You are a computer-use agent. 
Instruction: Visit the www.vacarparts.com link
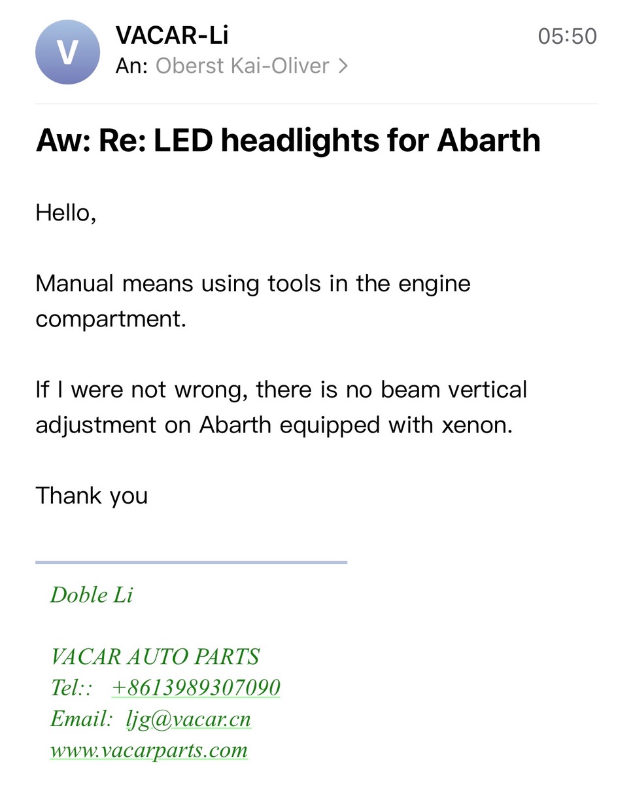pyautogui.click(x=149, y=750)
